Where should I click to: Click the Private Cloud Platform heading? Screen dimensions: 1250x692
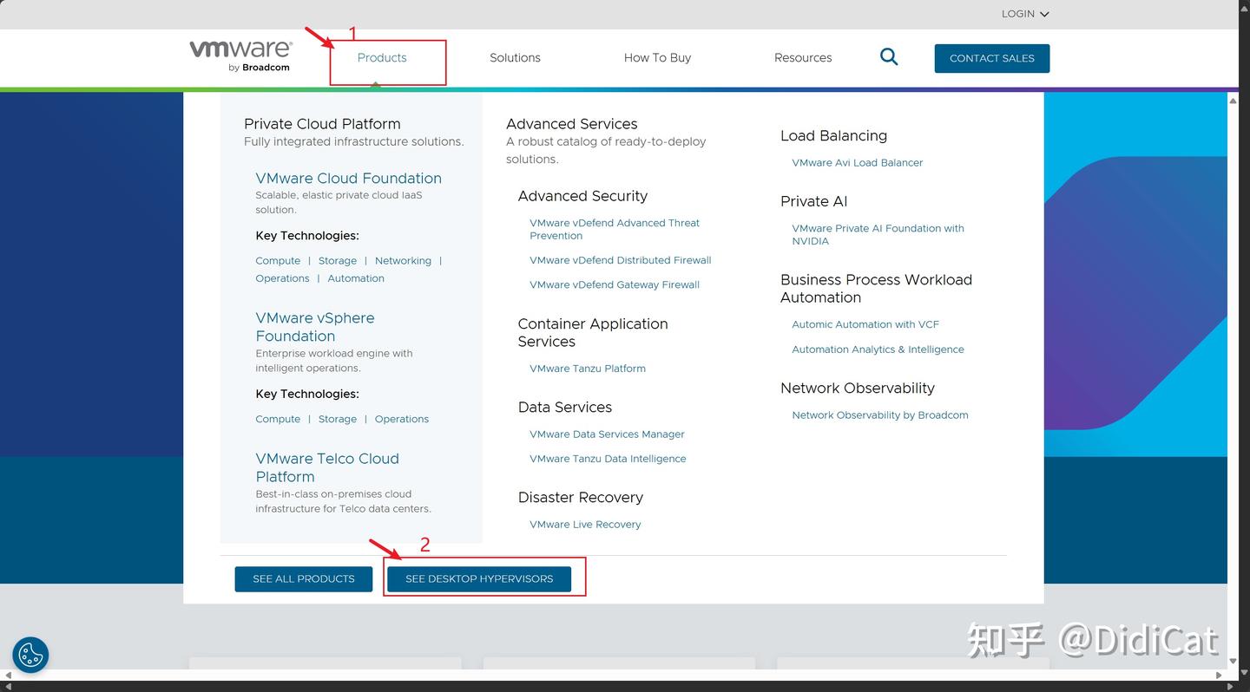pyautogui.click(x=322, y=124)
